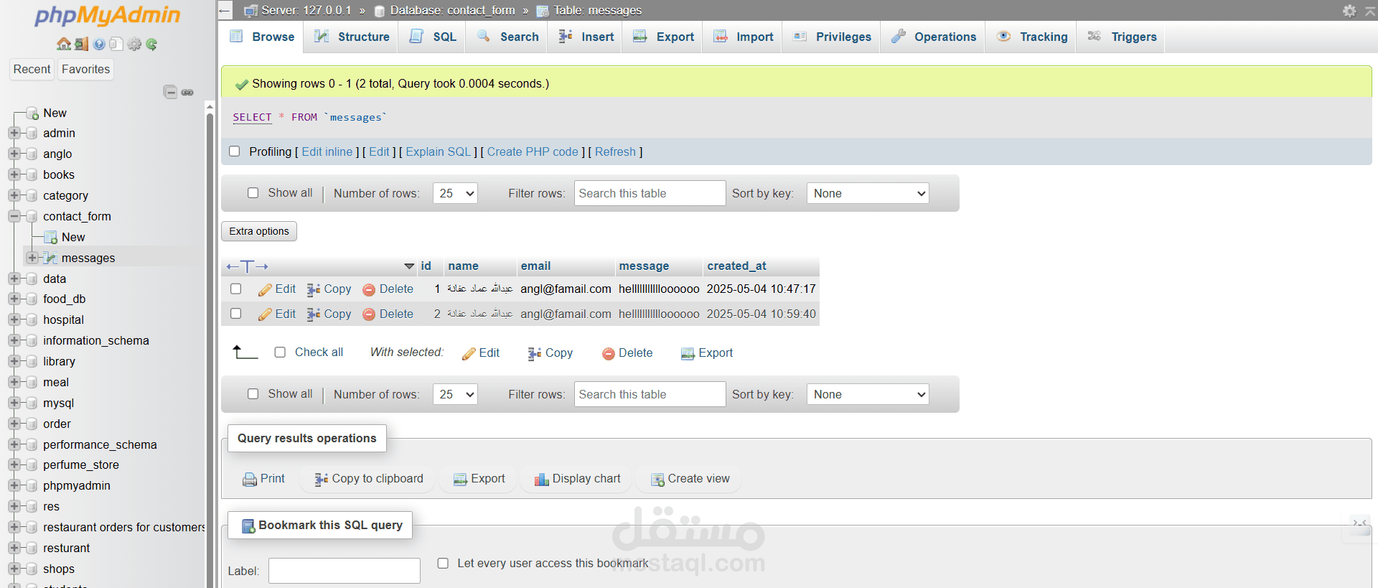Click Copy icon for row id 1
Screen dimensions: 1378x588
coord(314,289)
